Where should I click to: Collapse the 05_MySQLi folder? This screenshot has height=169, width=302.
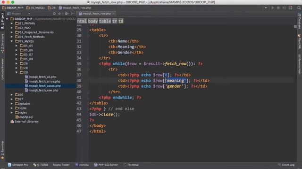(x=12, y=41)
